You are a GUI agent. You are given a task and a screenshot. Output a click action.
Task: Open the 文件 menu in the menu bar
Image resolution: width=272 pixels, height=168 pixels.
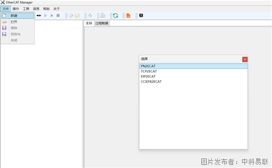pyautogui.click(x=5, y=9)
